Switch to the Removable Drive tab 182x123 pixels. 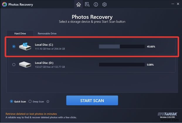coord(47,33)
